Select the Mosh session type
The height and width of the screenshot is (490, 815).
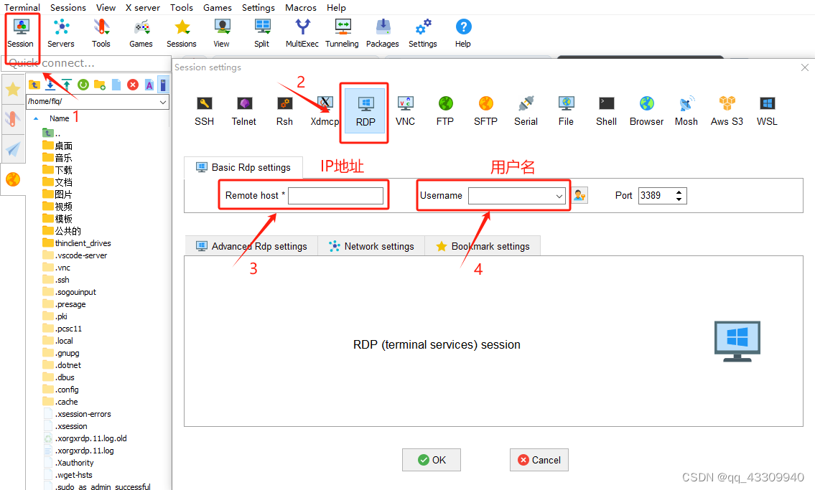[686, 112]
